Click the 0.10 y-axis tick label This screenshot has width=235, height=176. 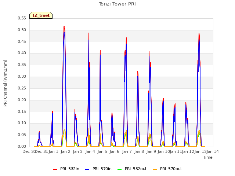(22, 123)
